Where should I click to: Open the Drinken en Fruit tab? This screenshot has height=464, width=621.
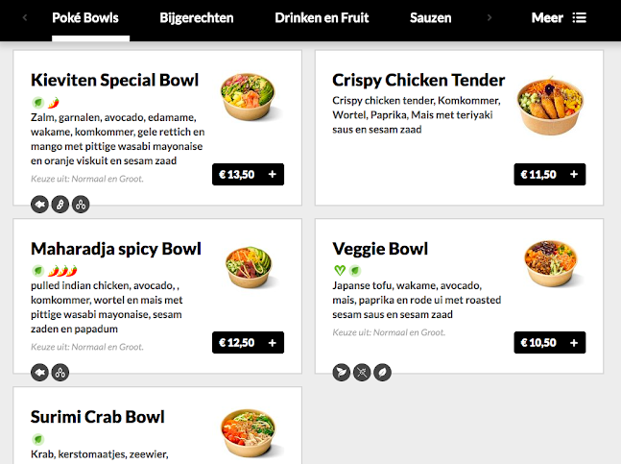322,17
